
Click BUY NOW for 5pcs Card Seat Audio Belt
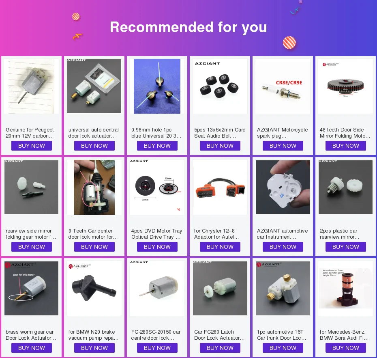click(x=220, y=146)
